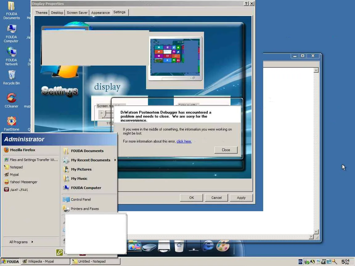Screen dimensions: 355x266
Task: Click the FOUDA Start button
Action: (10, 261)
